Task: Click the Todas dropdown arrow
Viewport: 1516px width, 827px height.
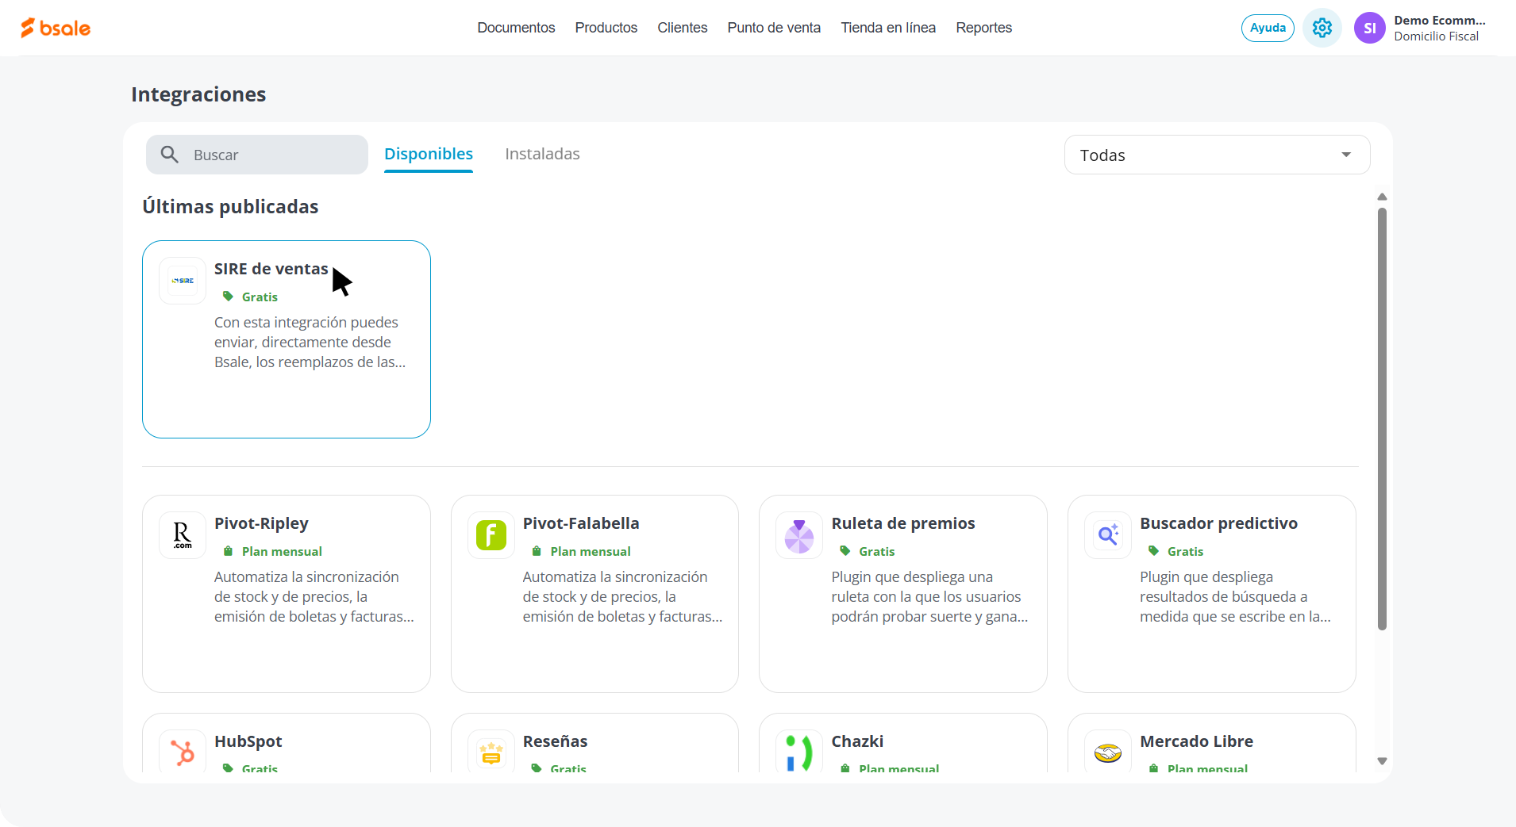Action: coord(1346,155)
